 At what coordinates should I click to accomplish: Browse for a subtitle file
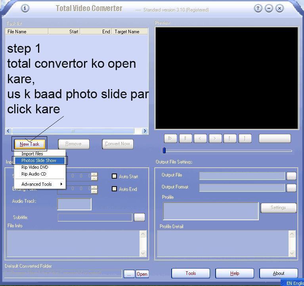(140, 217)
